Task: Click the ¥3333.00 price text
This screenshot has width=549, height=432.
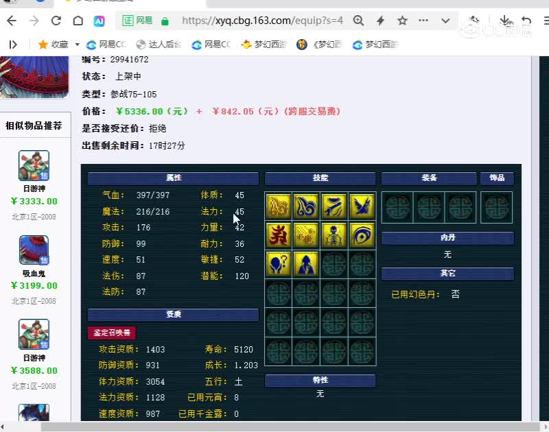Action: coord(34,202)
